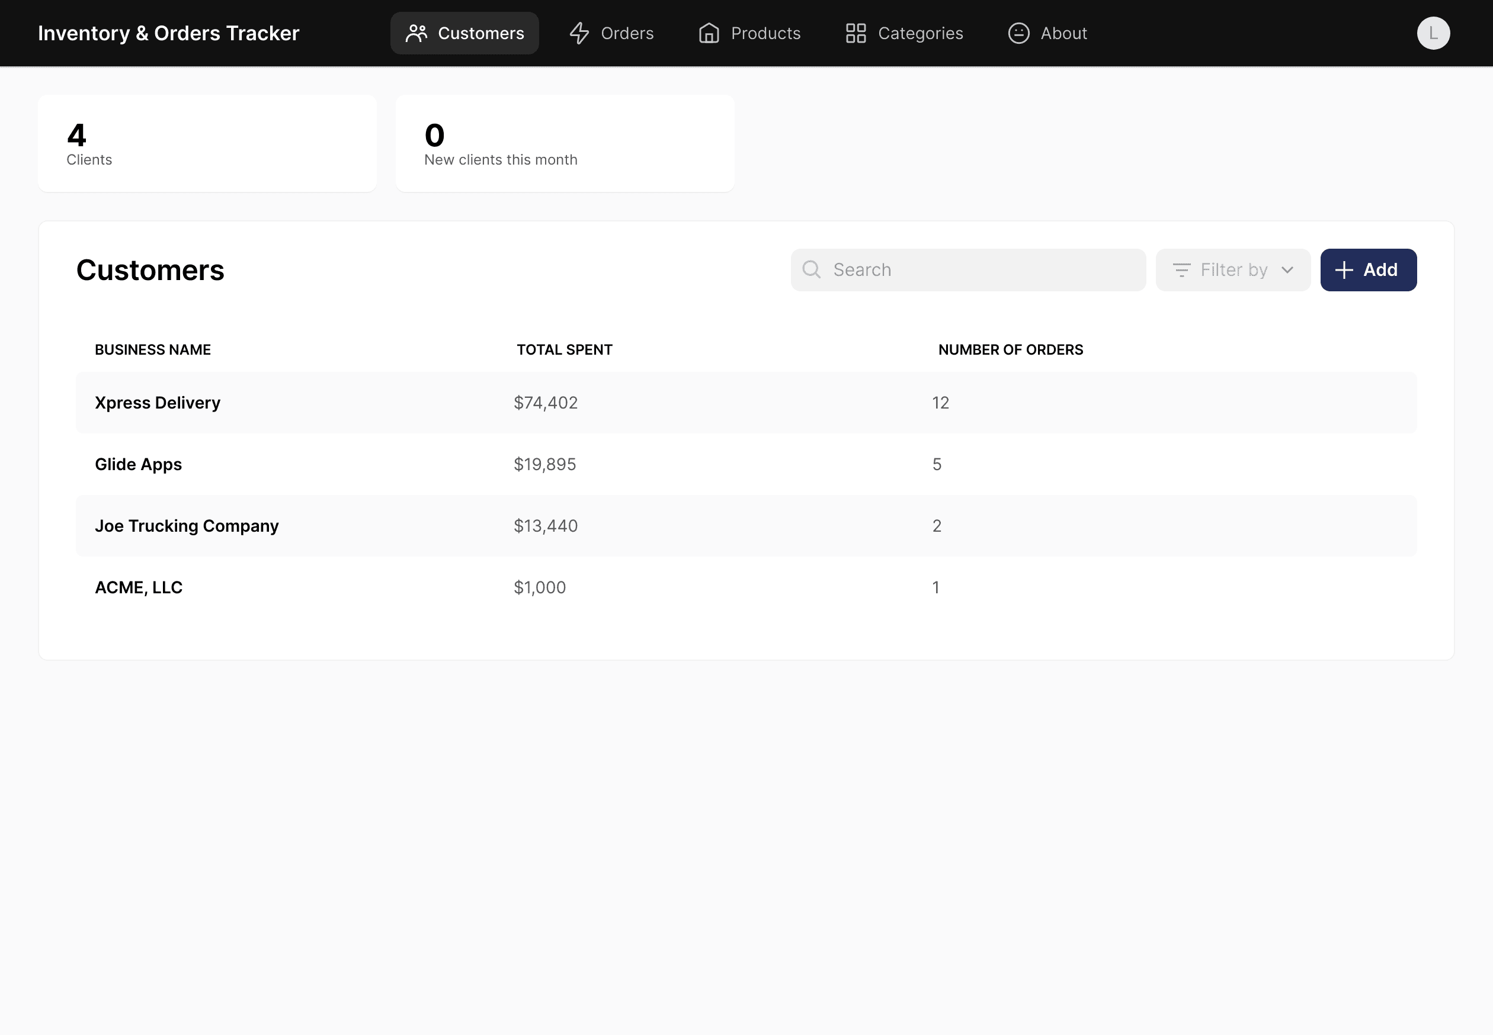Image resolution: width=1493 pixels, height=1035 pixels.
Task: Sort by NUMBER OF ORDERS column header
Action: pos(1010,349)
